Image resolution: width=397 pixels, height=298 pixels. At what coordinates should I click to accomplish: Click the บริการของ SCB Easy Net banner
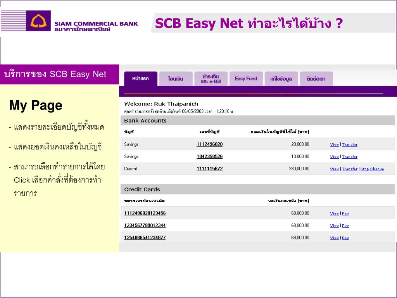click(x=59, y=74)
